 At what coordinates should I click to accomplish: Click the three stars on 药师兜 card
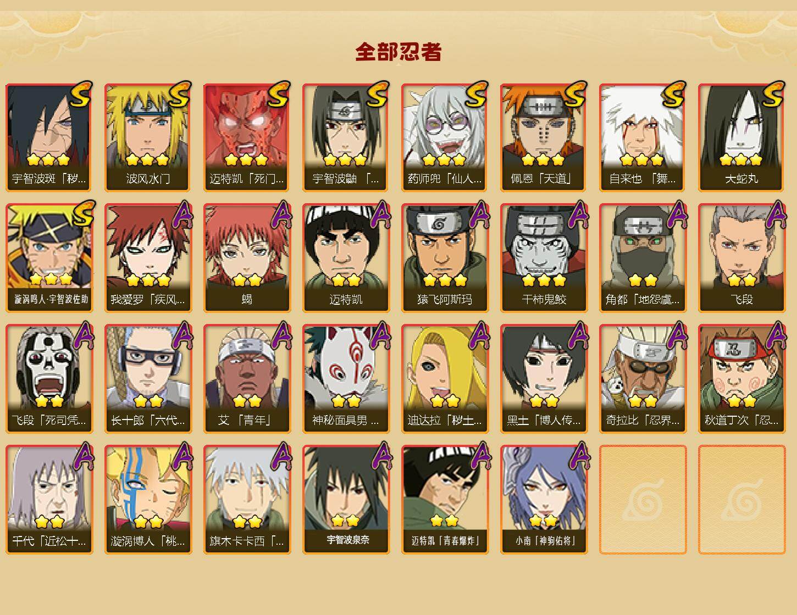coord(445,160)
